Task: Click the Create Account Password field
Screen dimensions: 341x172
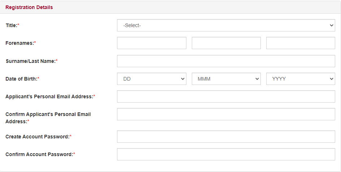Action: point(226,137)
